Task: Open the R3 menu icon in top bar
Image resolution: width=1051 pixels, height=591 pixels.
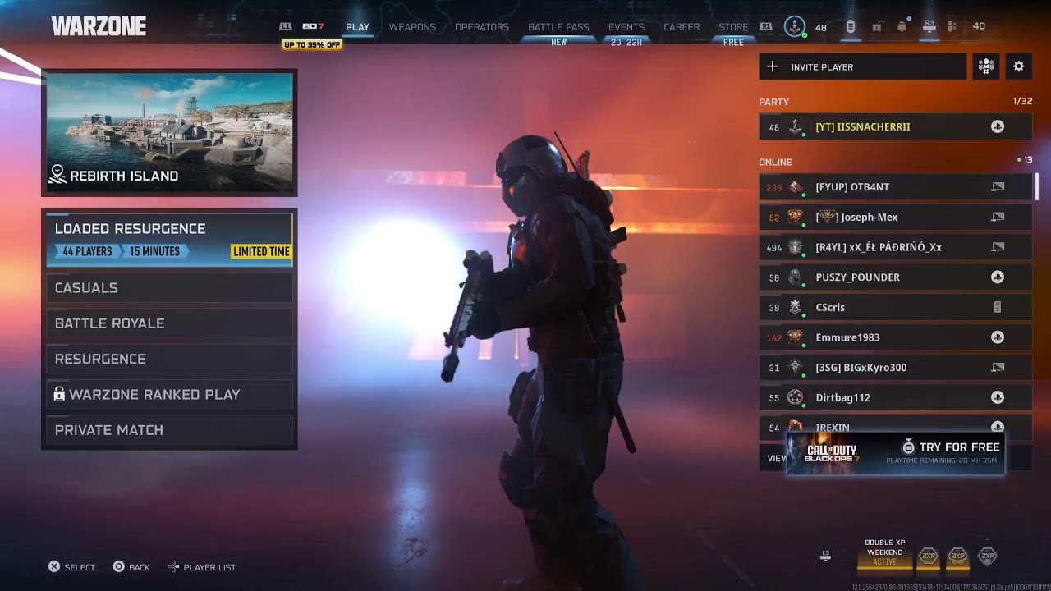Action: coord(929,26)
